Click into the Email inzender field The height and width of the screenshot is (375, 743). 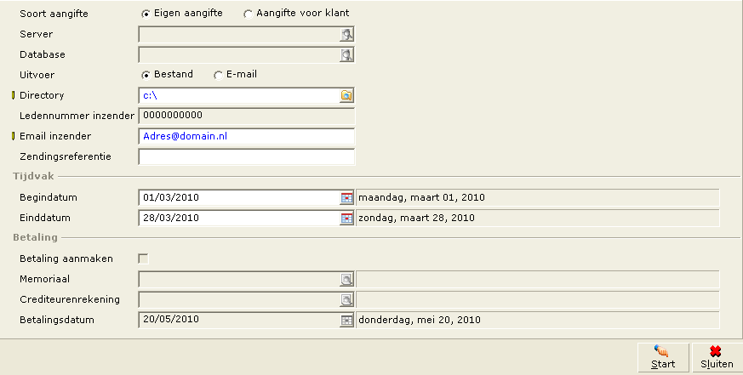247,136
